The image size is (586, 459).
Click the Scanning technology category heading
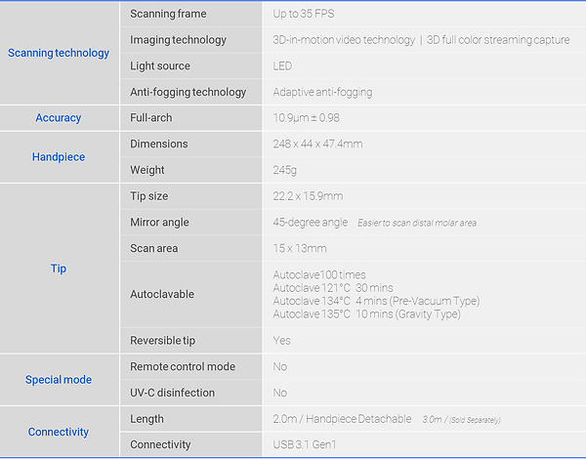coord(59,53)
